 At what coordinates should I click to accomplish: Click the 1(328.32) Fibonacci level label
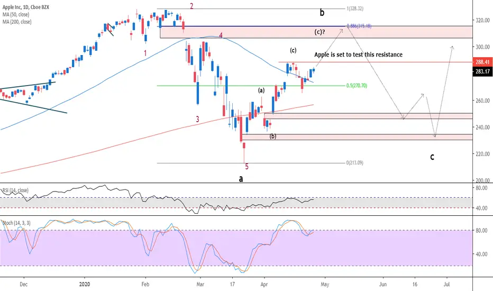[355, 9]
